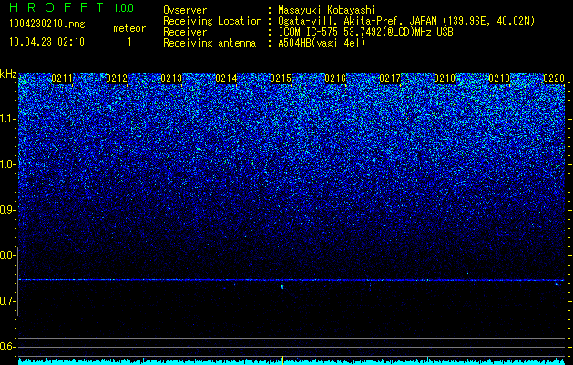Click the 0220 time marker

click(554, 78)
